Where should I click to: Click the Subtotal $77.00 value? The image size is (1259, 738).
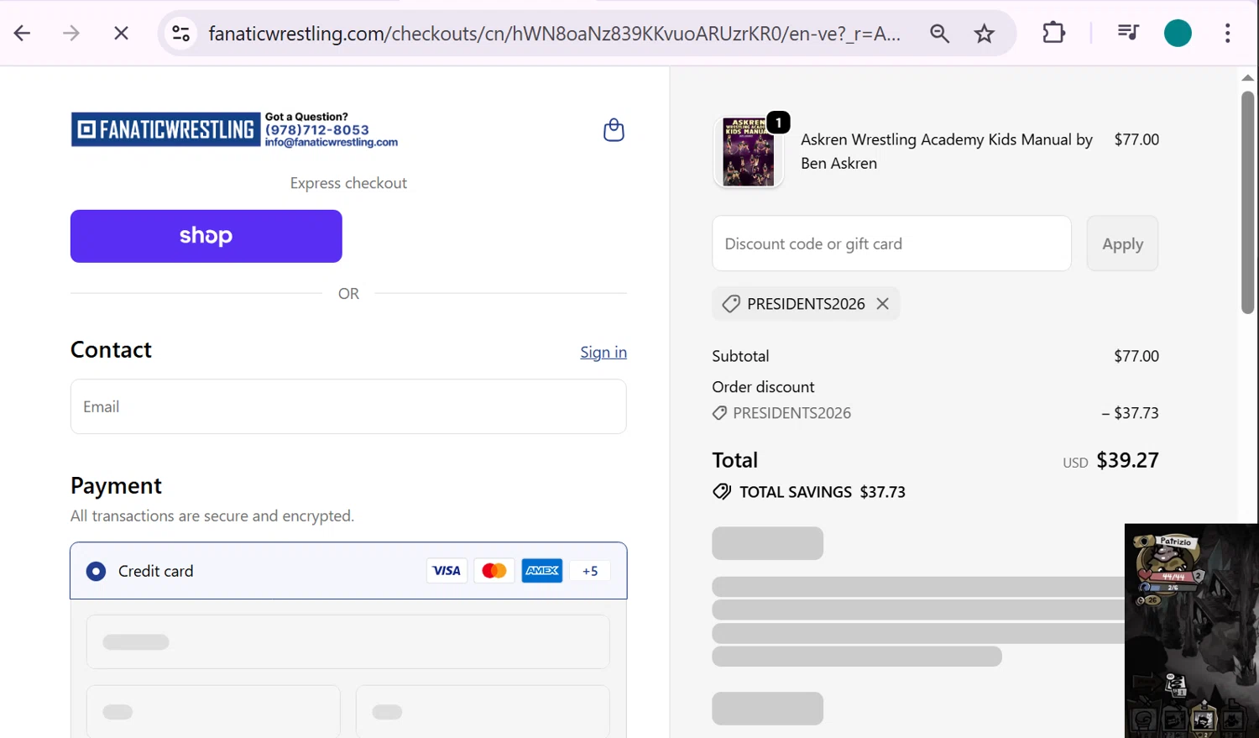pos(1136,356)
